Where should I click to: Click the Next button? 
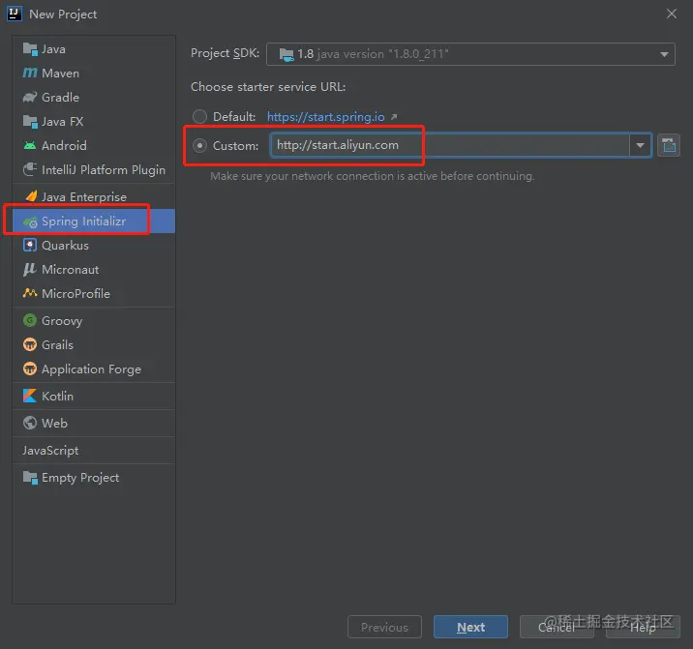coord(470,627)
